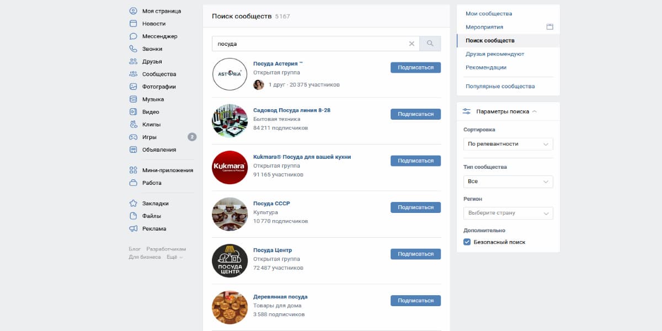The height and width of the screenshot is (331, 662).
Task: Collapse the Параметры поиска section
Action: (x=534, y=111)
